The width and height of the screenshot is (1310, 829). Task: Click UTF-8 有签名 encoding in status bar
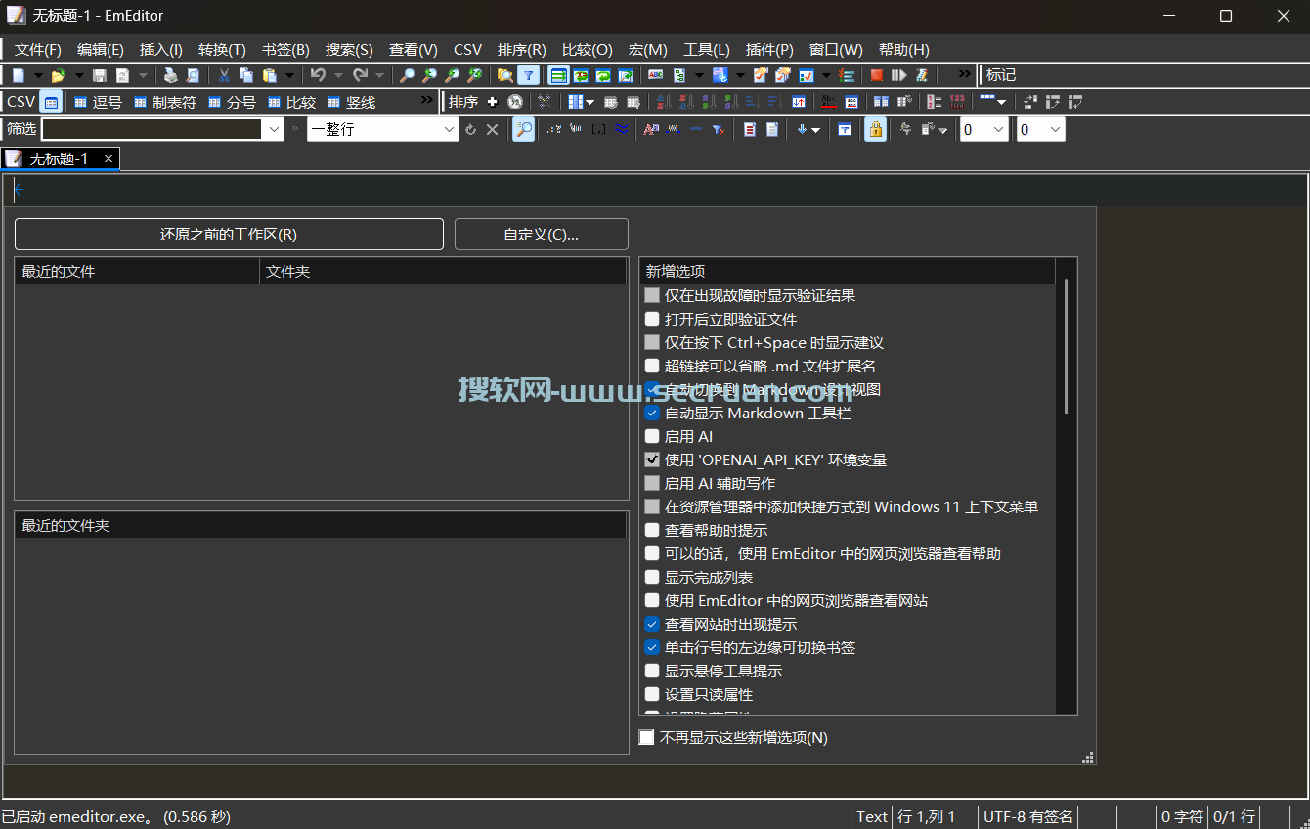click(1028, 816)
